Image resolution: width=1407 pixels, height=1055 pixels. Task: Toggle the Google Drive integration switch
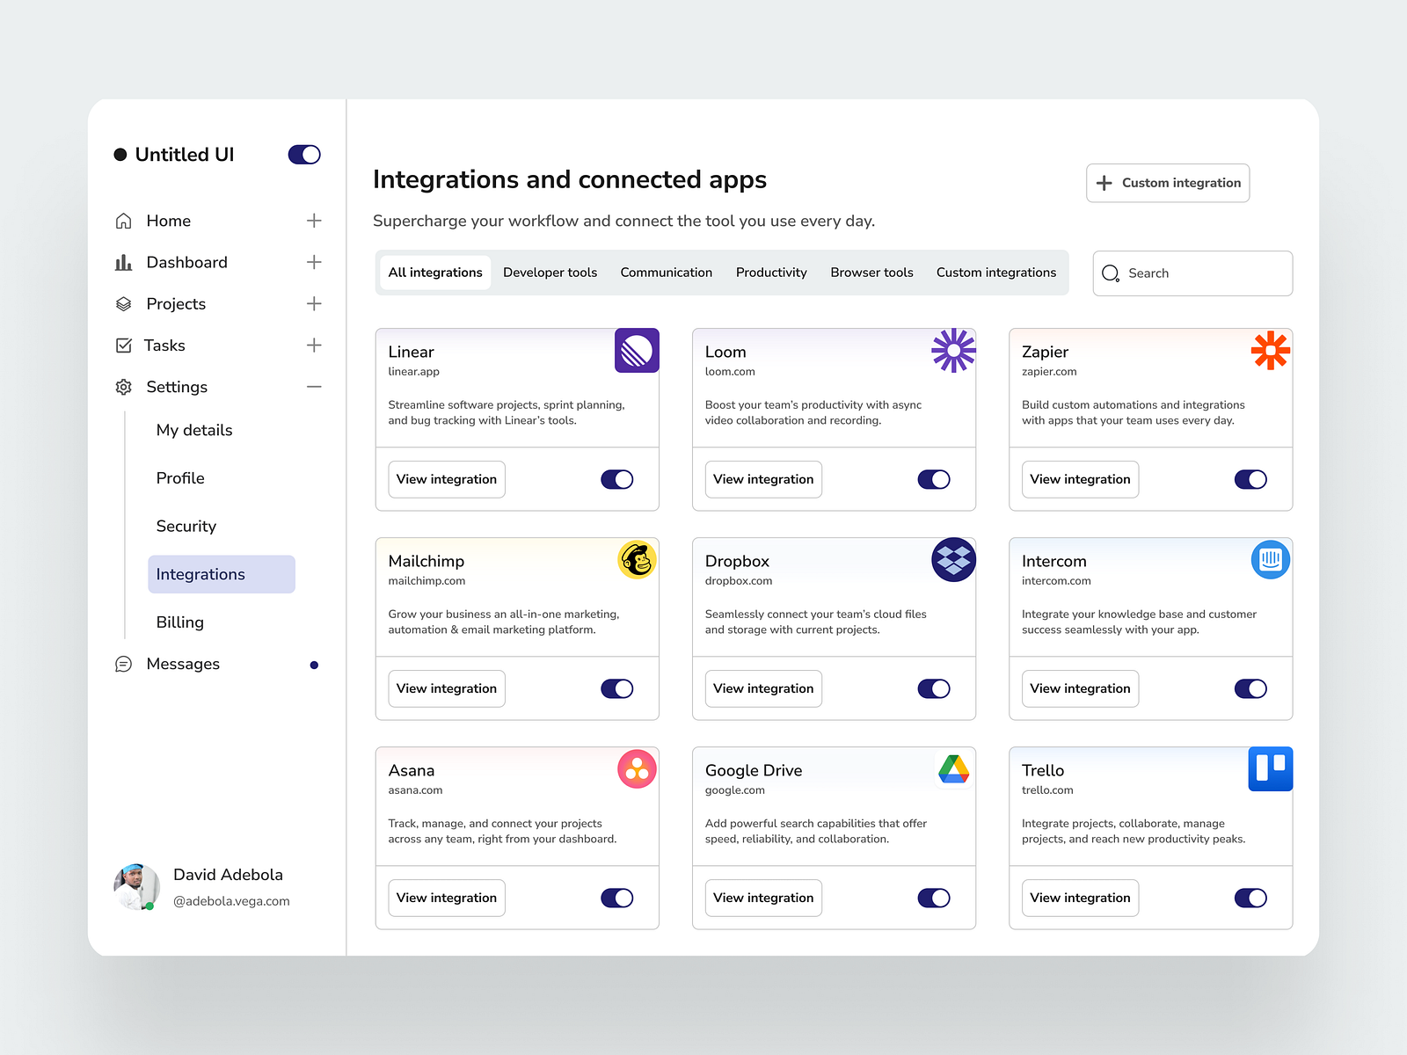934,898
